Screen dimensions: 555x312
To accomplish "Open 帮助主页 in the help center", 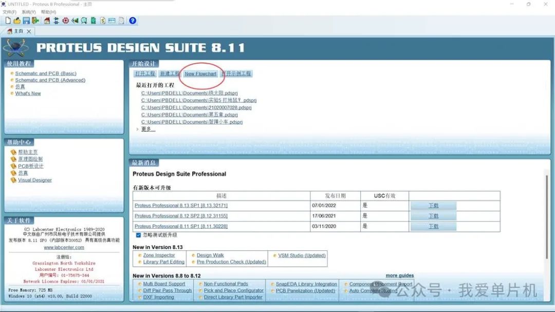I will (28, 152).
